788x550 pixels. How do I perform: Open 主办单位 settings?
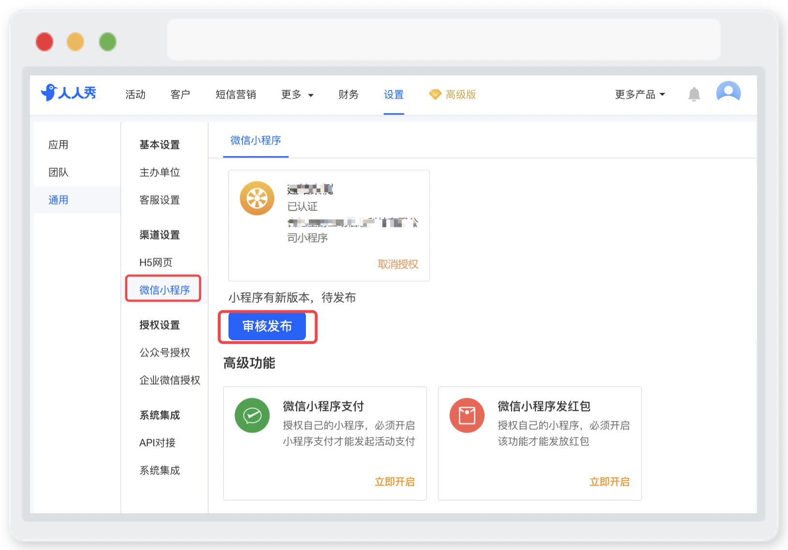(x=160, y=172)
